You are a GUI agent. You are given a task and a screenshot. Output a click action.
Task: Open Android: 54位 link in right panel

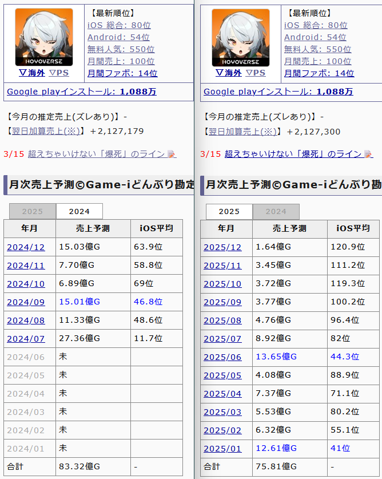(315, 37)
